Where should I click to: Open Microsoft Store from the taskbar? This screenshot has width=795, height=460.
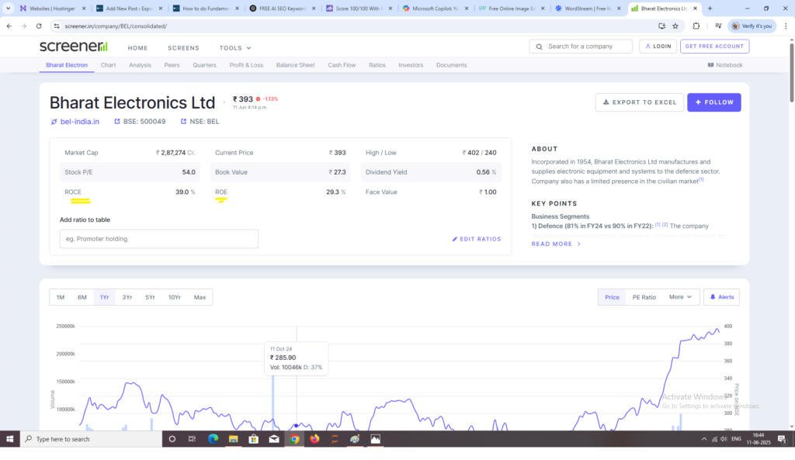click(254, 439)
